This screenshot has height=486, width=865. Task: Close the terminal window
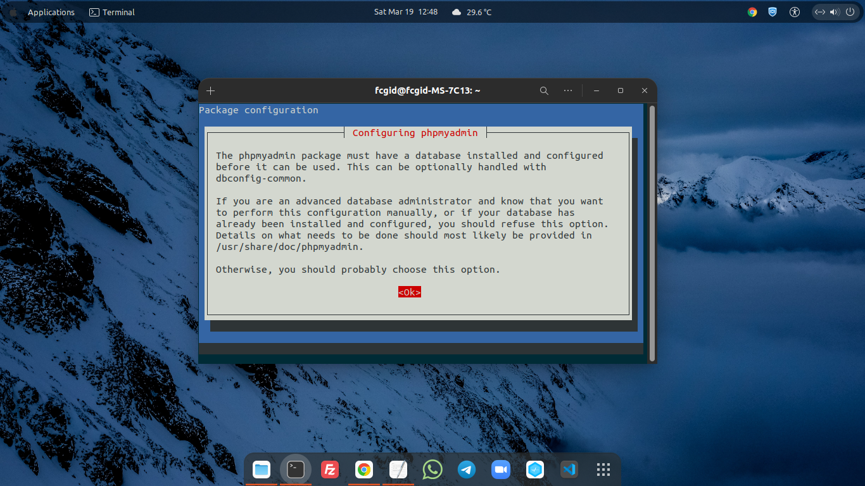coord(645,90)
